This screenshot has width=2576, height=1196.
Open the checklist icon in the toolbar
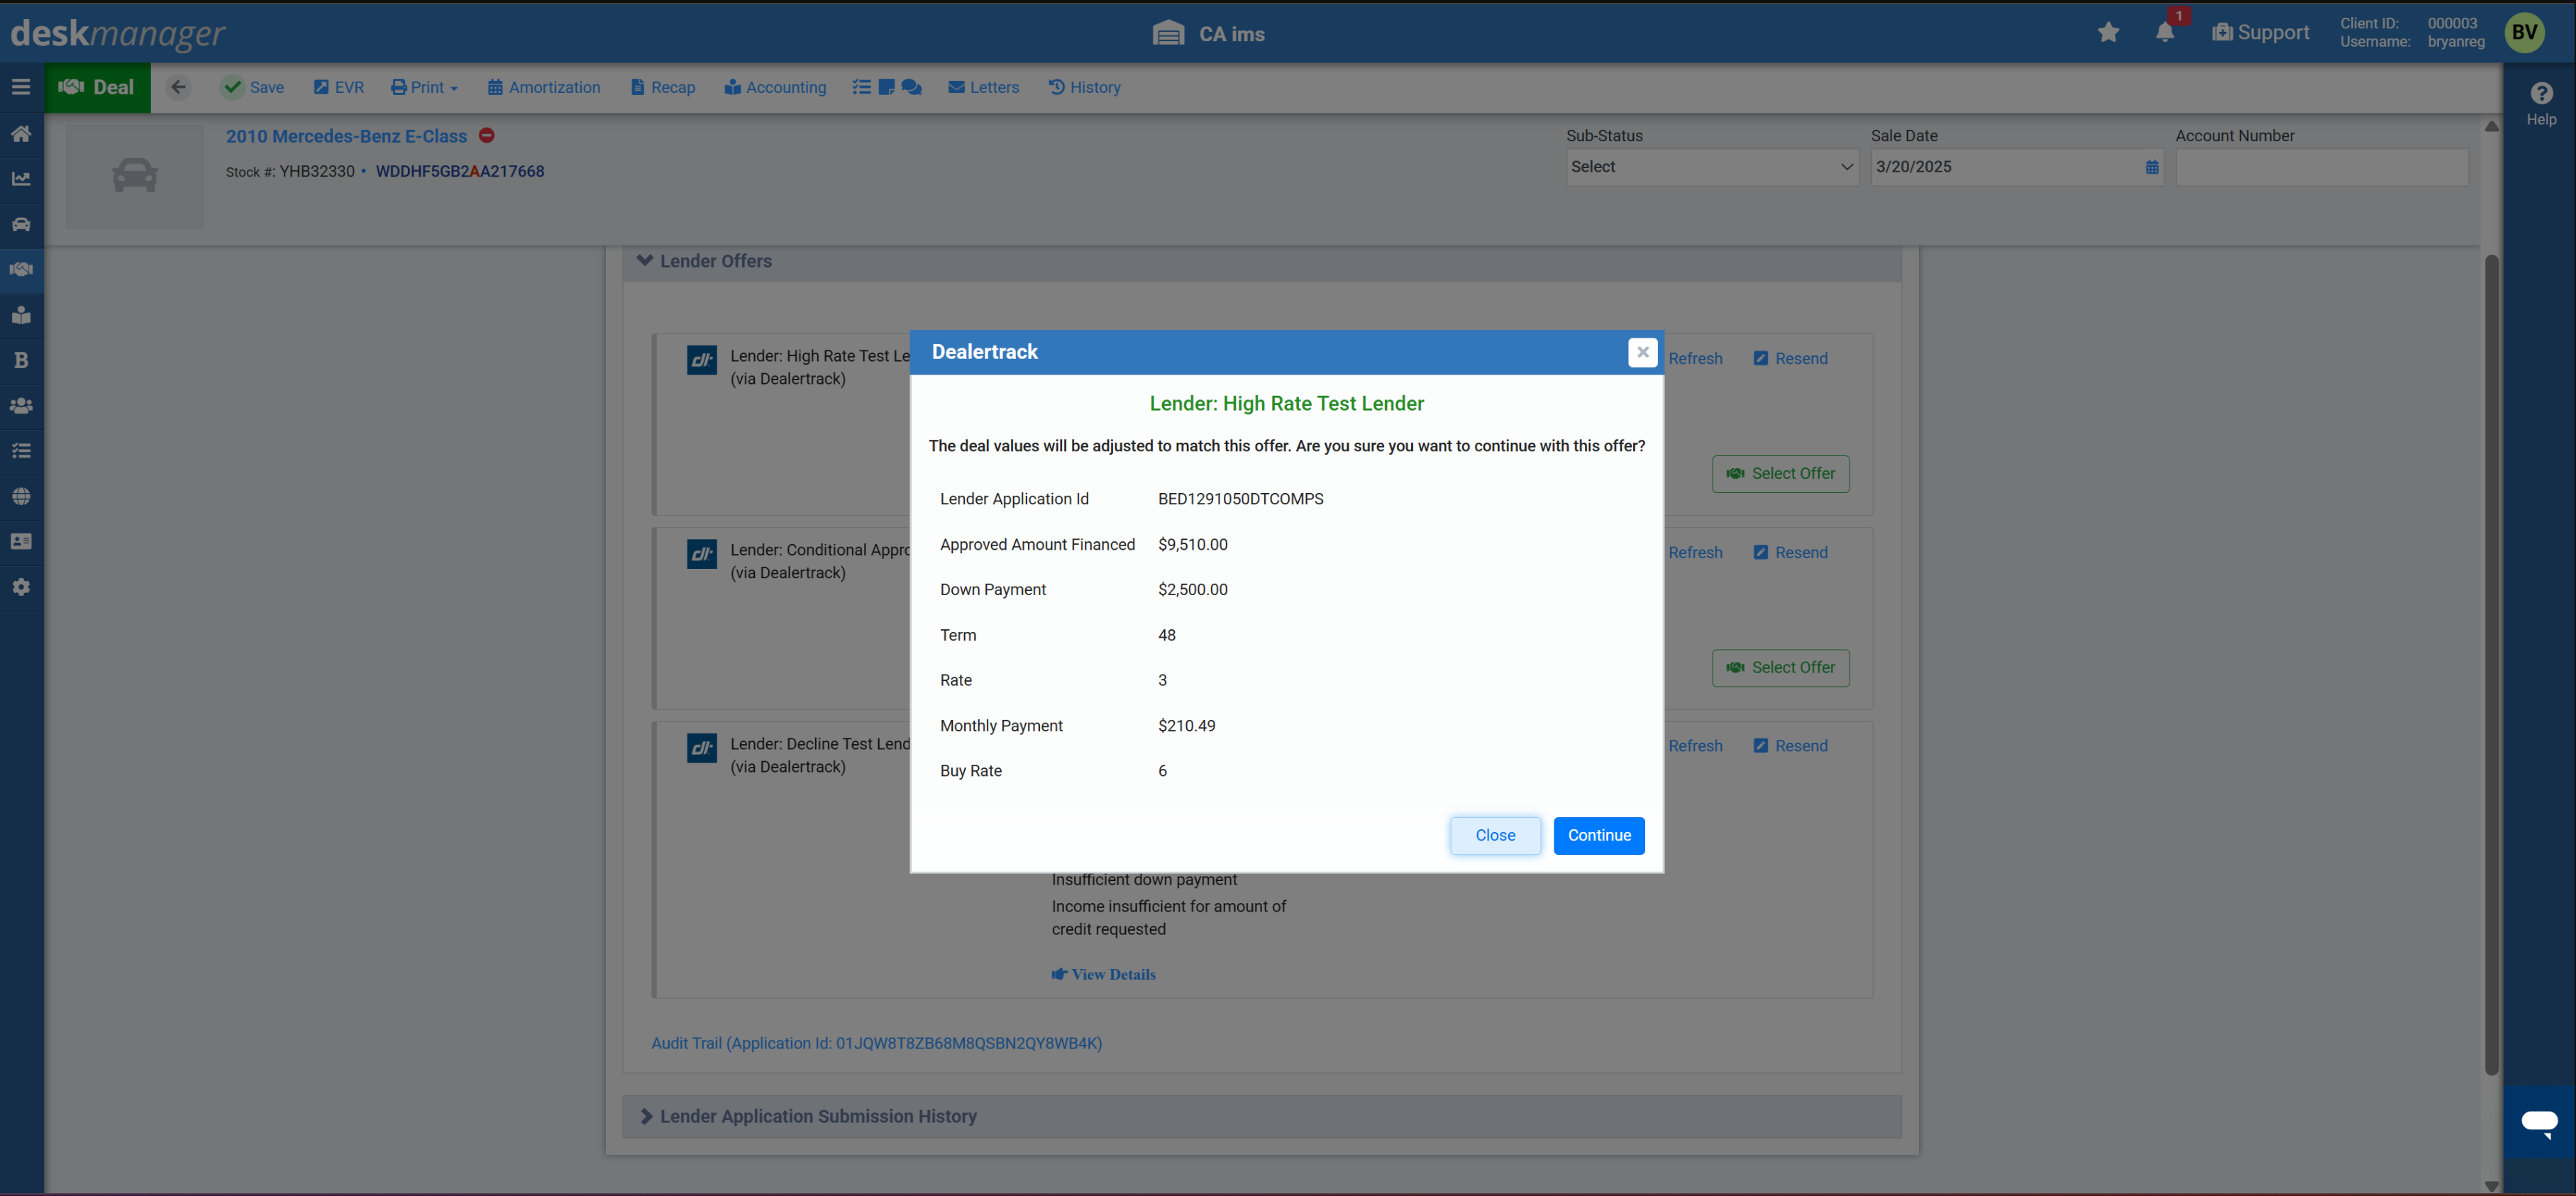click(x=861, y=87)
